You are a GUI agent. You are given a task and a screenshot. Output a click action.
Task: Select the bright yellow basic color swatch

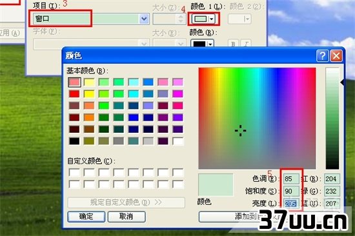coord(89,93)
